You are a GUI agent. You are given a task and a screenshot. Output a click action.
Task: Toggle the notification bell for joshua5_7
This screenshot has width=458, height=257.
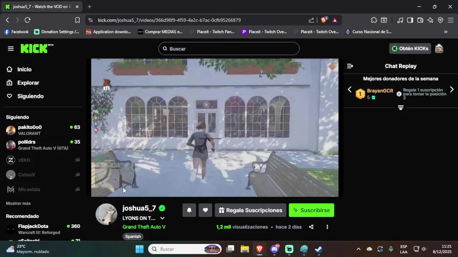(x=189, y=210)
